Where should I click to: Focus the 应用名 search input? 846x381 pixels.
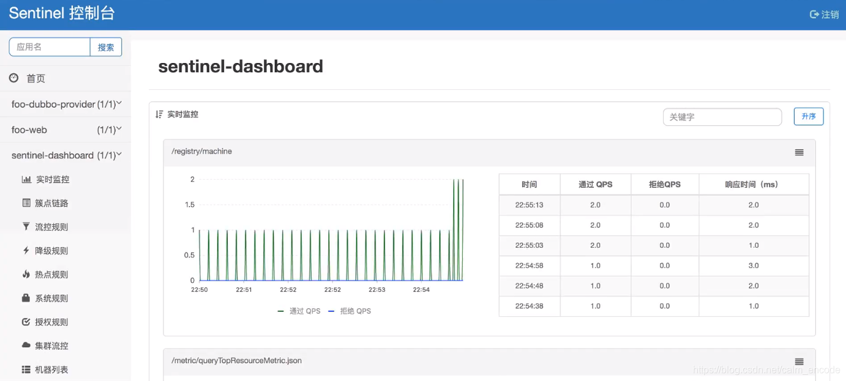click(x=50, y=47)
